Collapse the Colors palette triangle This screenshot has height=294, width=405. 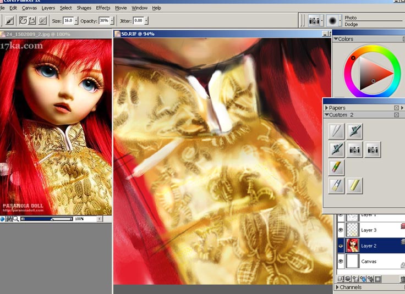[336, 39]
